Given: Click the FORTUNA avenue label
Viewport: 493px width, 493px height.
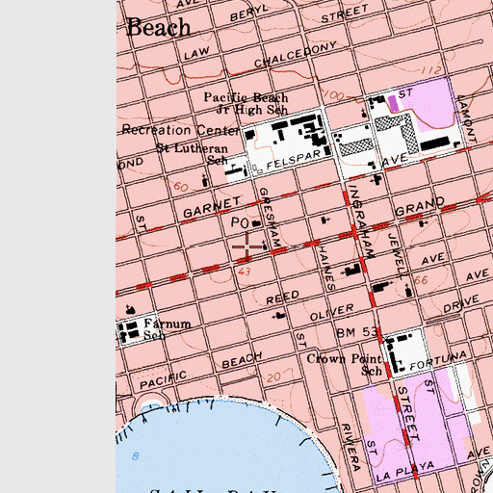Looking at the screenshot, I should pyautogui.click(x=438, y=360).
